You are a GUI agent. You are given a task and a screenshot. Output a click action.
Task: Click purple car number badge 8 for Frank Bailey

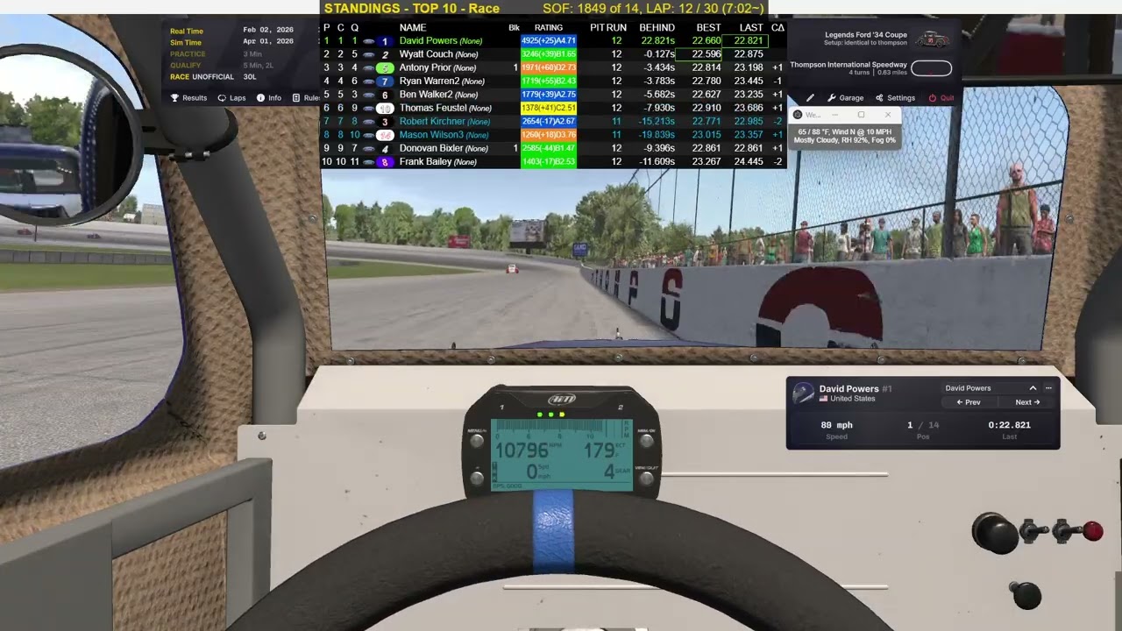click(x=384, y=162)
